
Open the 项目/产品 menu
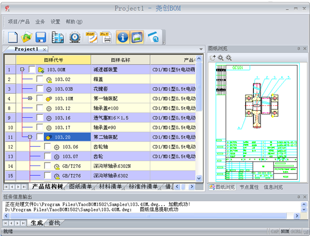click(19, 22)
